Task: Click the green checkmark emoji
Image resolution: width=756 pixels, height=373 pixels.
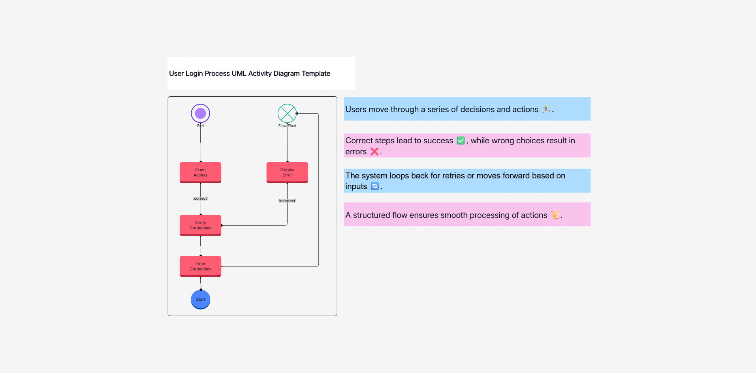Action: pos(461,141)
